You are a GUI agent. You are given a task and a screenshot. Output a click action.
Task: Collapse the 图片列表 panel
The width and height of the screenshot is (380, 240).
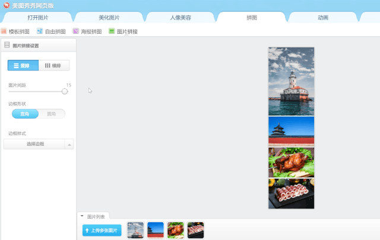[82, 216]
